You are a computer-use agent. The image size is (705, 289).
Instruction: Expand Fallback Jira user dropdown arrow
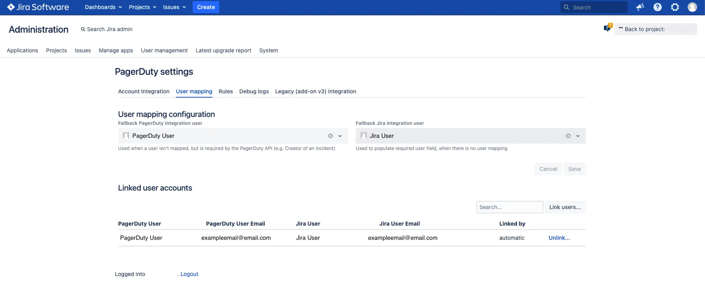578,136
